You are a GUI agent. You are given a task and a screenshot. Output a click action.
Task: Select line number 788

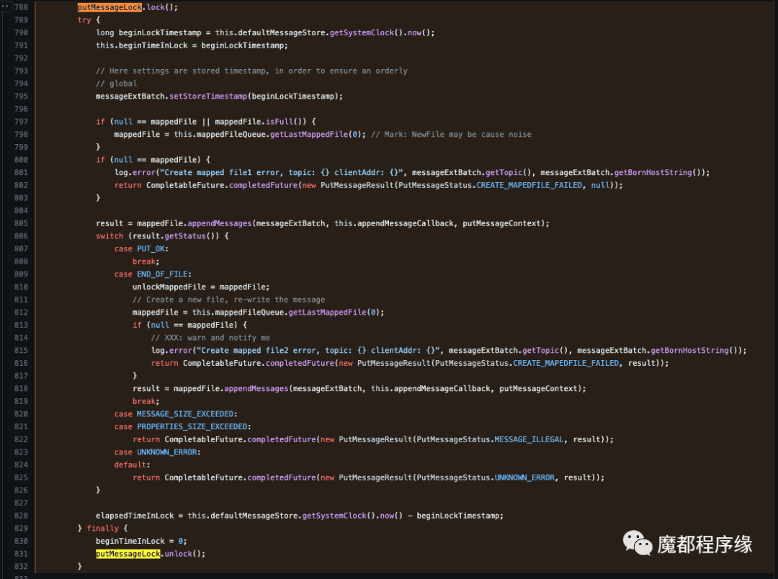pos(21,7)
